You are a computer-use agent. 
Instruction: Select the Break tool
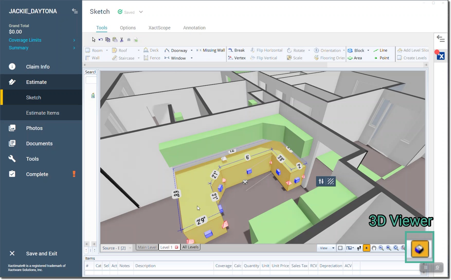(237, 50)
